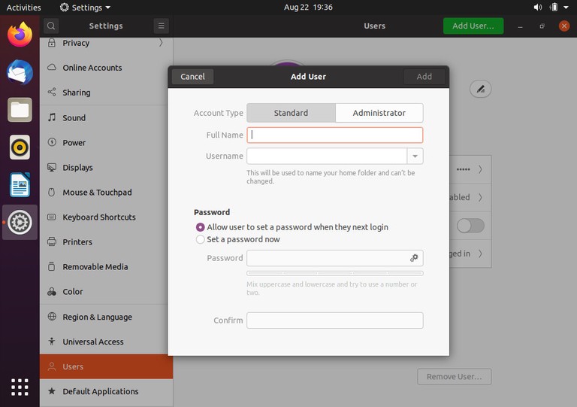Screen dimensions: 577x407
Task: Click the Default Applications star icon
Action: [x=52, y=390]
